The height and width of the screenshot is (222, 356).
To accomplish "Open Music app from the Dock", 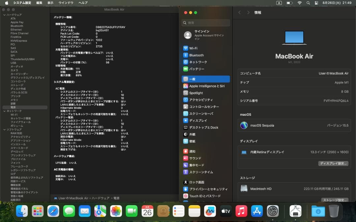I will 241,211.
